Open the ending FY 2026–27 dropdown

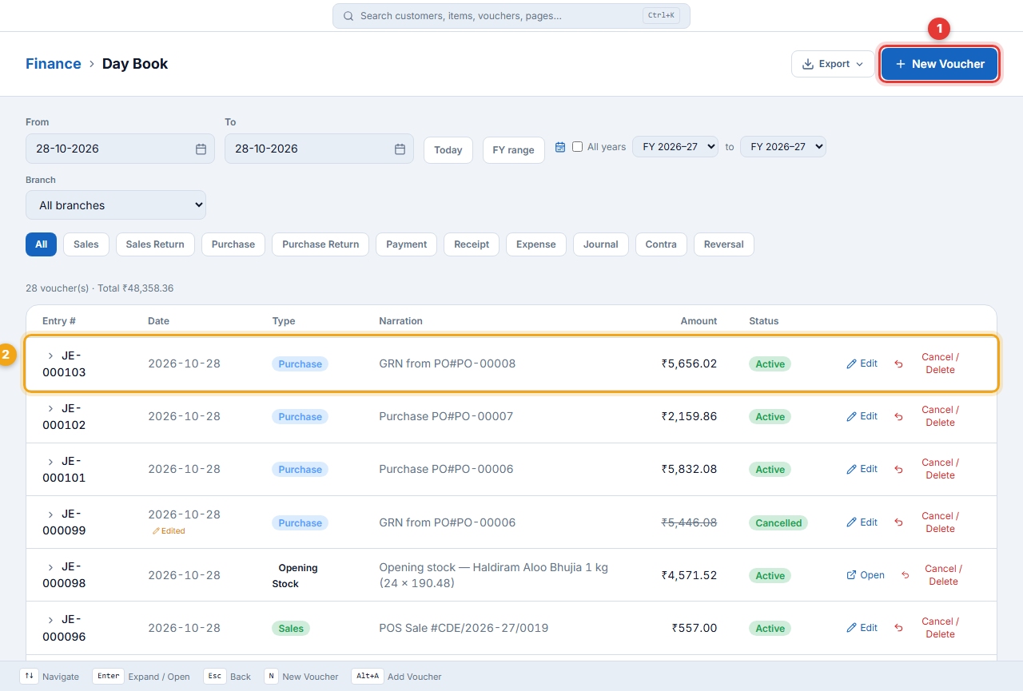tap(783, 147)
